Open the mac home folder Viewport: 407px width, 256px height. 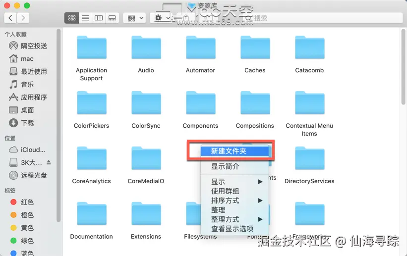[x=21, y=58]
